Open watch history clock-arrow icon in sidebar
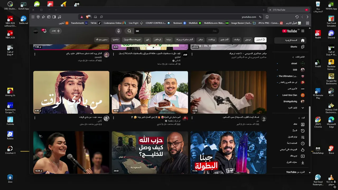This screenshot has height=190, width=338. point(303,131)
